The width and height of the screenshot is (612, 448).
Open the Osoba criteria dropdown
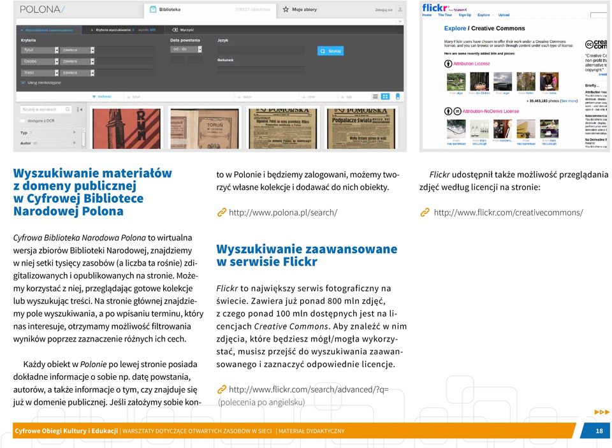click(40, 61)
